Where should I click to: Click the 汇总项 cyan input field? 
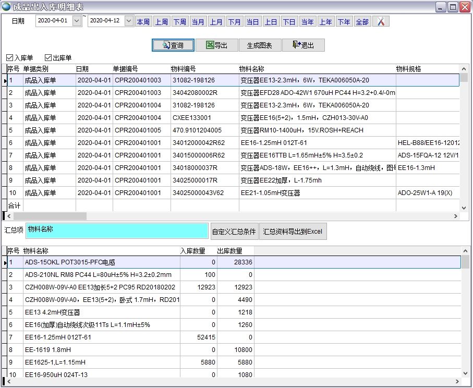click(x=117, y=231)
